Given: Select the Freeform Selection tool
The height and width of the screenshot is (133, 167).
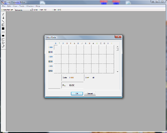Looking at the screenshot, I should point(3,43).
